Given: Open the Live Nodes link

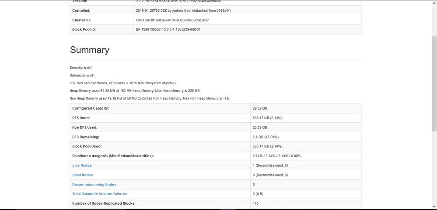Looking at the screenshot, I should [x=82, y=165].
